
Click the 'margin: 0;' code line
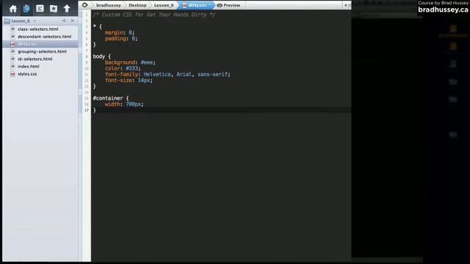120,32
